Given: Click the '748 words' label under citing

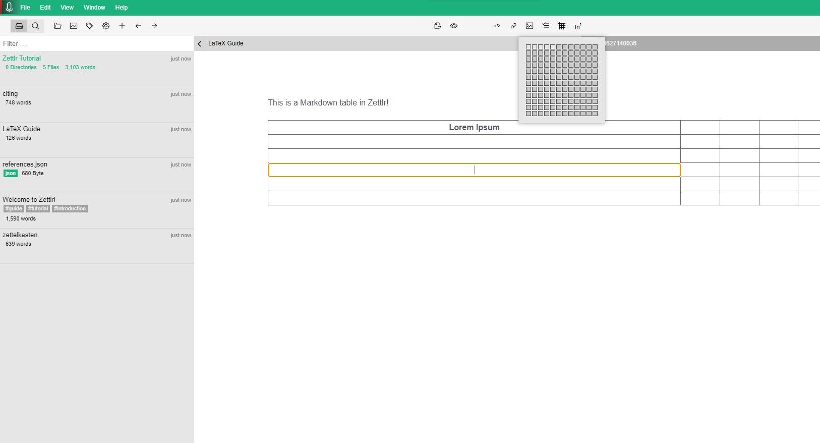Looking at the screenshot, I should (x=18, y=102).
